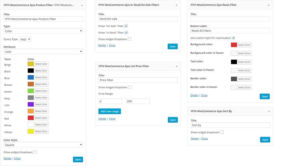The height and width of the screenshot is (166, 283).
Task: Close link in Ajax Reset Filter widget
Action: pyautogui.click(x=204, y=95)
